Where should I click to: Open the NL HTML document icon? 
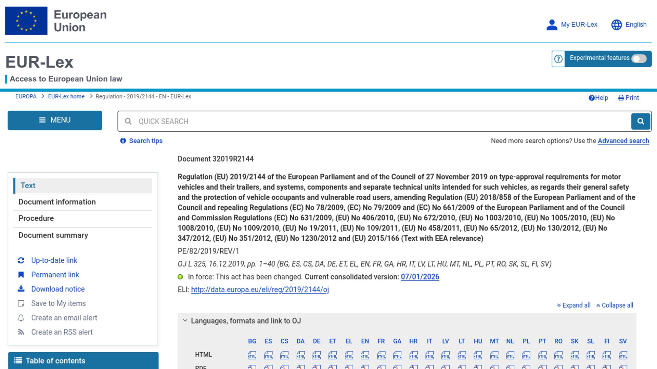pyautogui.click(x=510, y=355)
